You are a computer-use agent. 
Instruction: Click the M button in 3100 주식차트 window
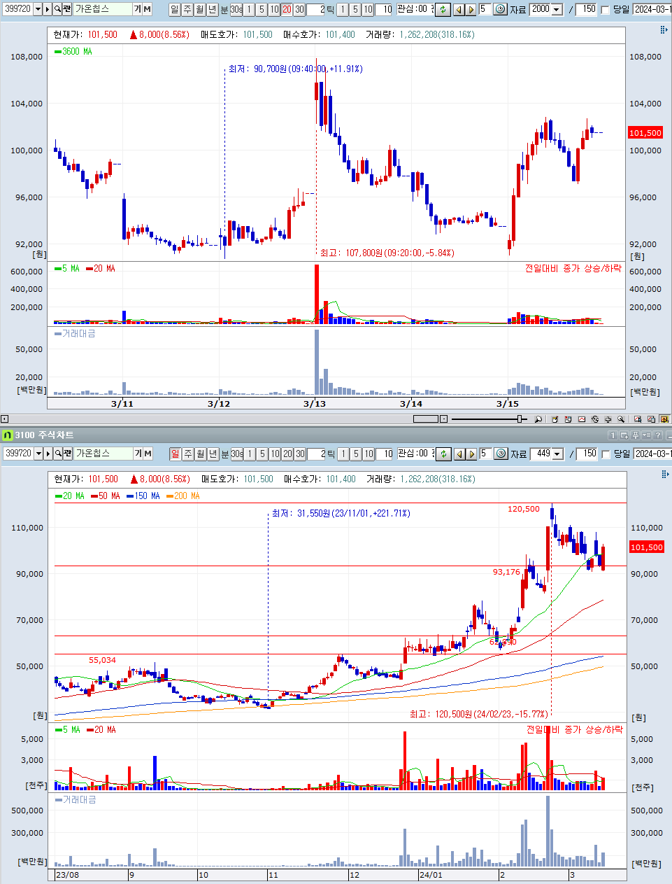[147, 454]
